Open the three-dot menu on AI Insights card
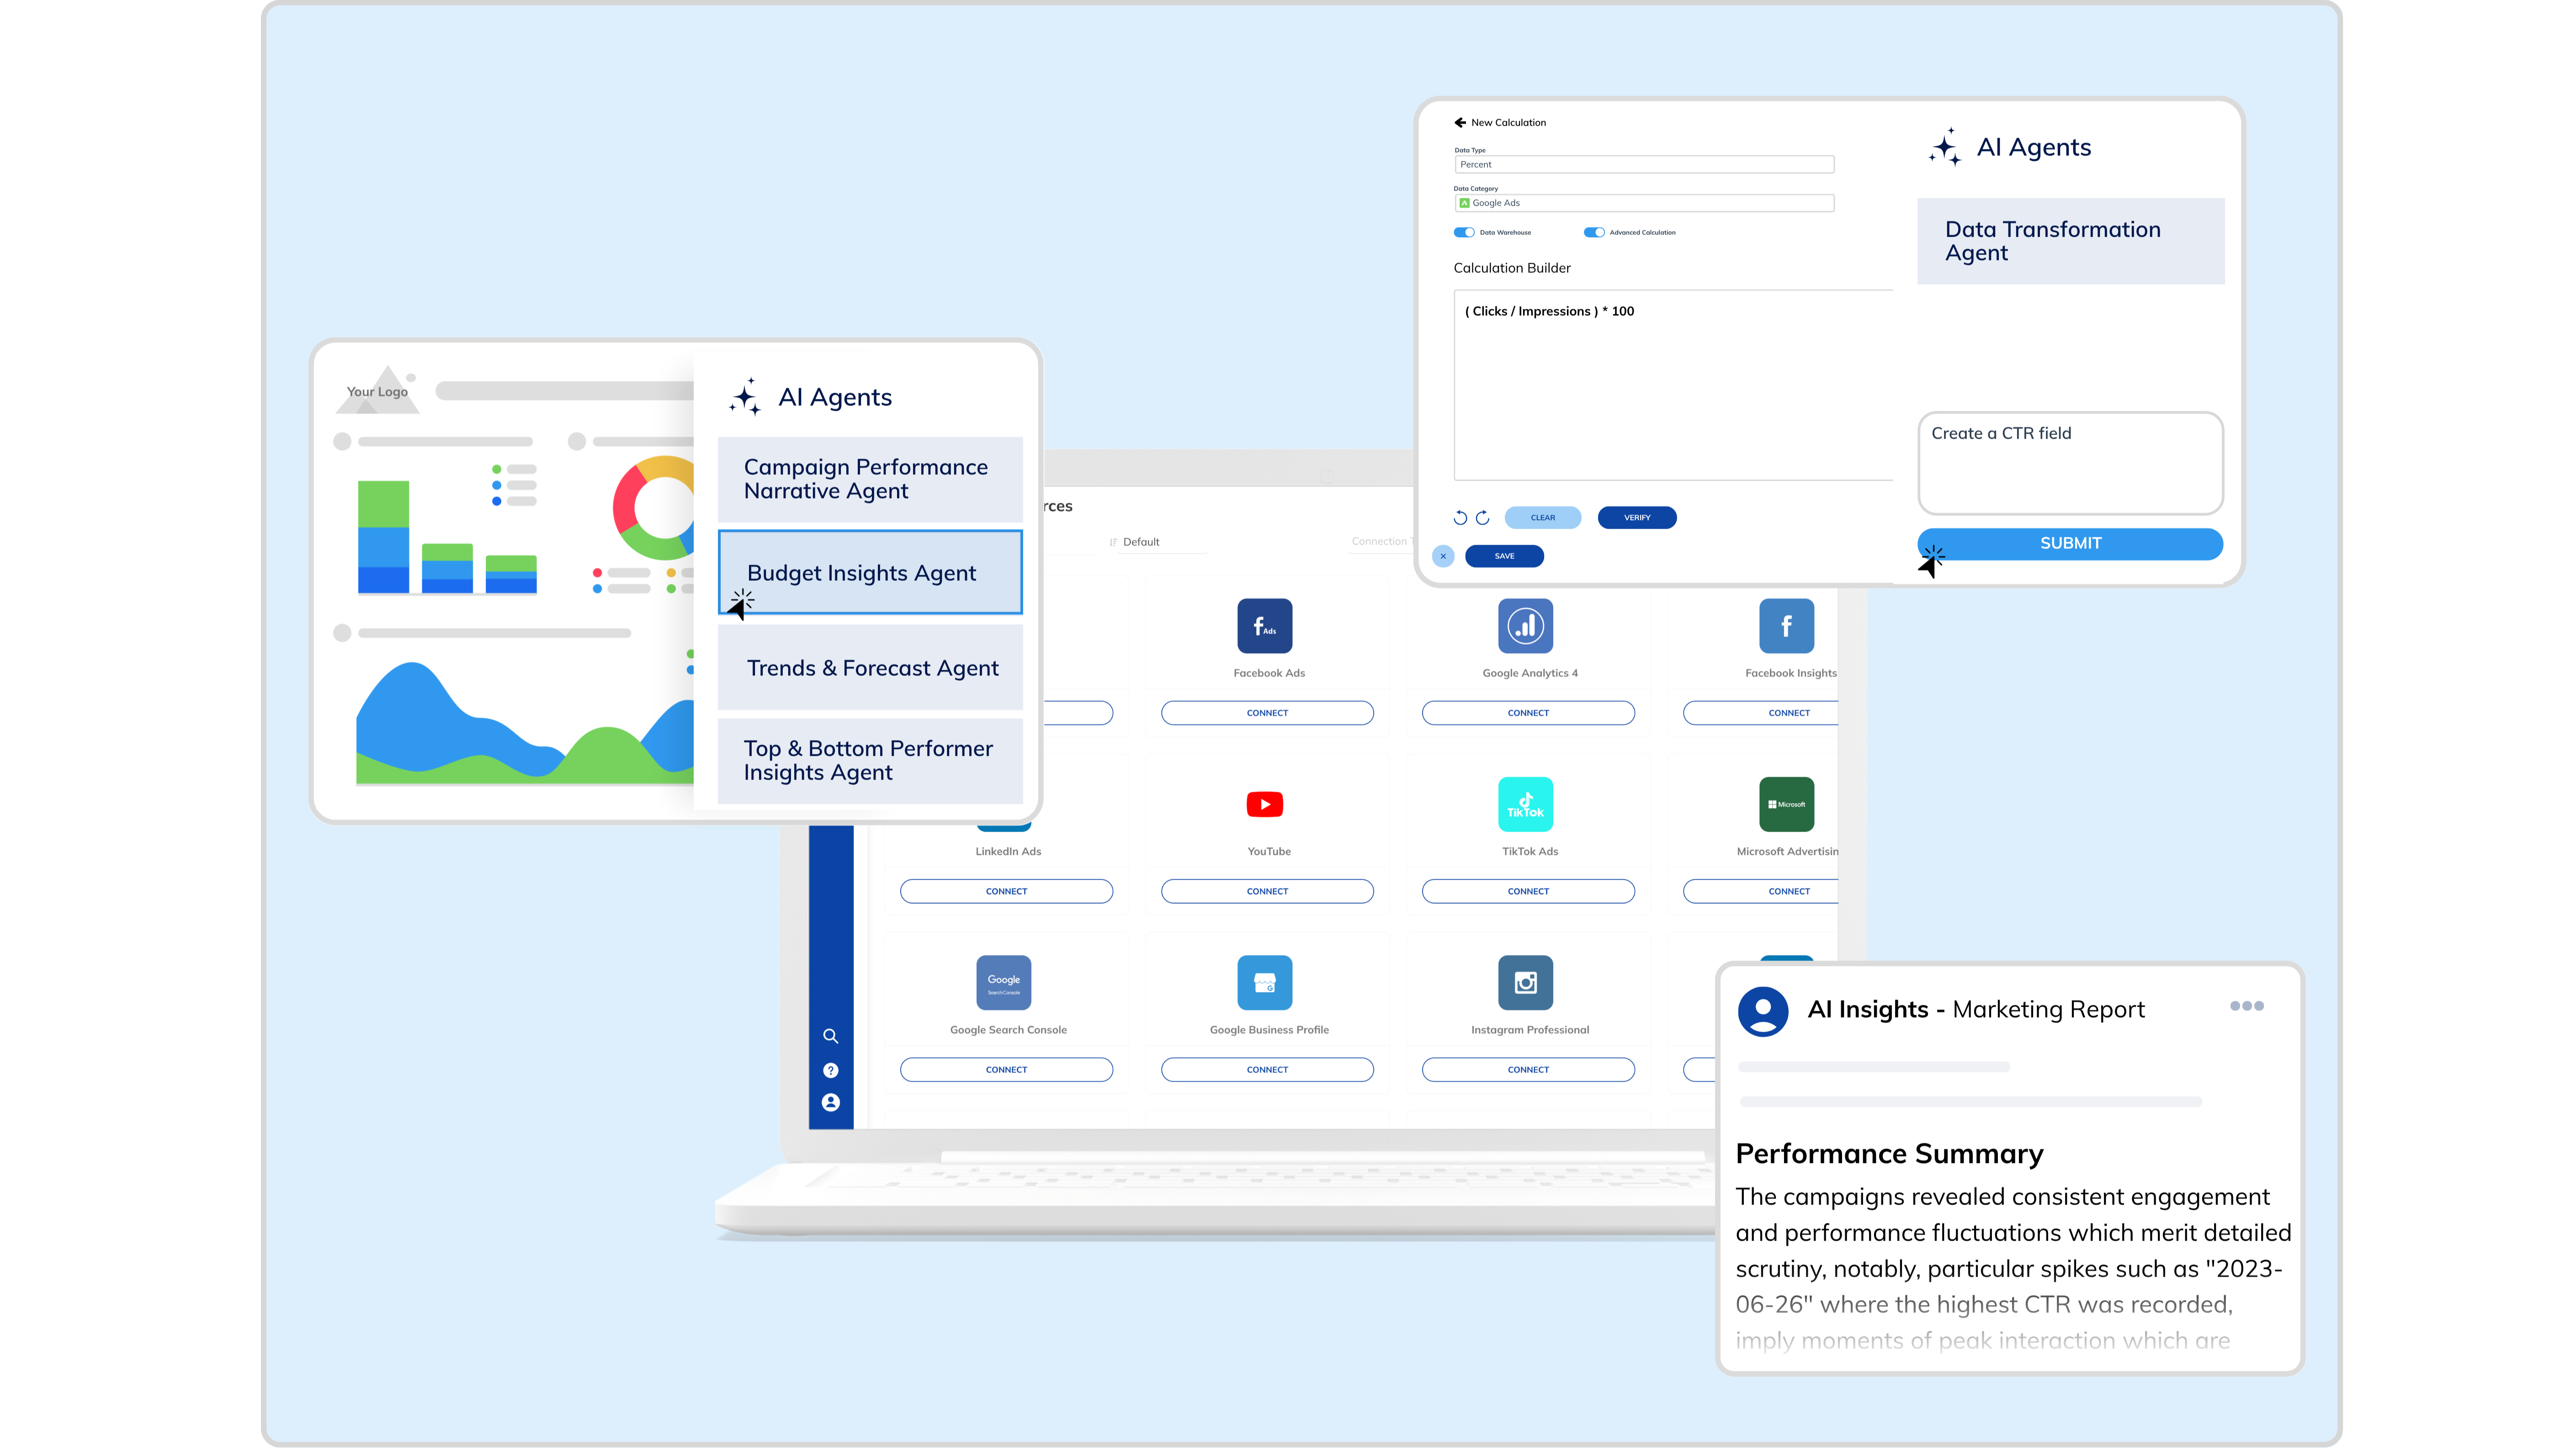2576x1449 pixels. pos(2246,1006)
